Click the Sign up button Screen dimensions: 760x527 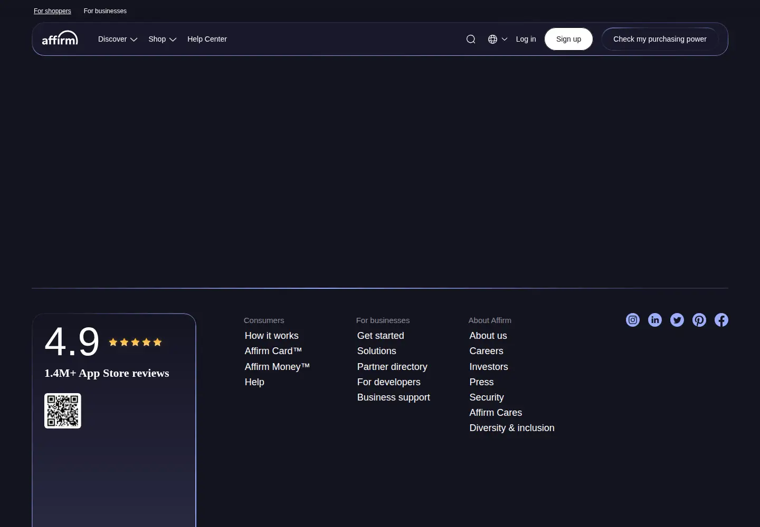click(568, 39)
